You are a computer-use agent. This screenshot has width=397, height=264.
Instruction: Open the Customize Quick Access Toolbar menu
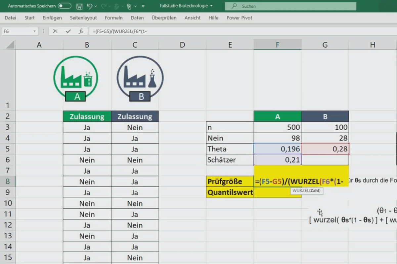(143, 6)
